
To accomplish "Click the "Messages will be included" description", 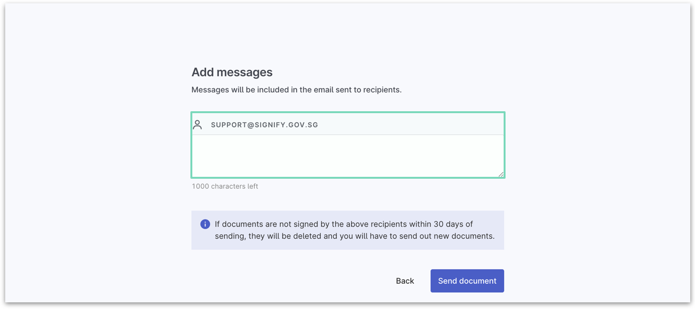I will [296, 90].
